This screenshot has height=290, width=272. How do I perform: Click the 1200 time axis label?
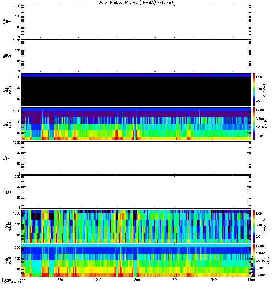[x=21, y=280]
